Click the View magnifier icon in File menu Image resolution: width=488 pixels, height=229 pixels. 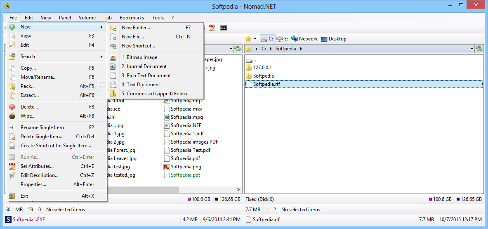tap(12, 36)
